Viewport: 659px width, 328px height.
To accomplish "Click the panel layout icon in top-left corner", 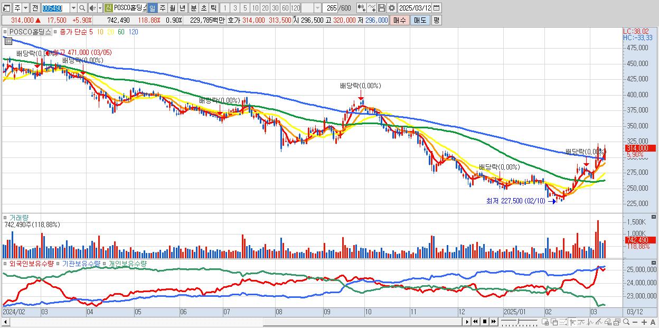I will pyautogui.click(x=6, y=8).
